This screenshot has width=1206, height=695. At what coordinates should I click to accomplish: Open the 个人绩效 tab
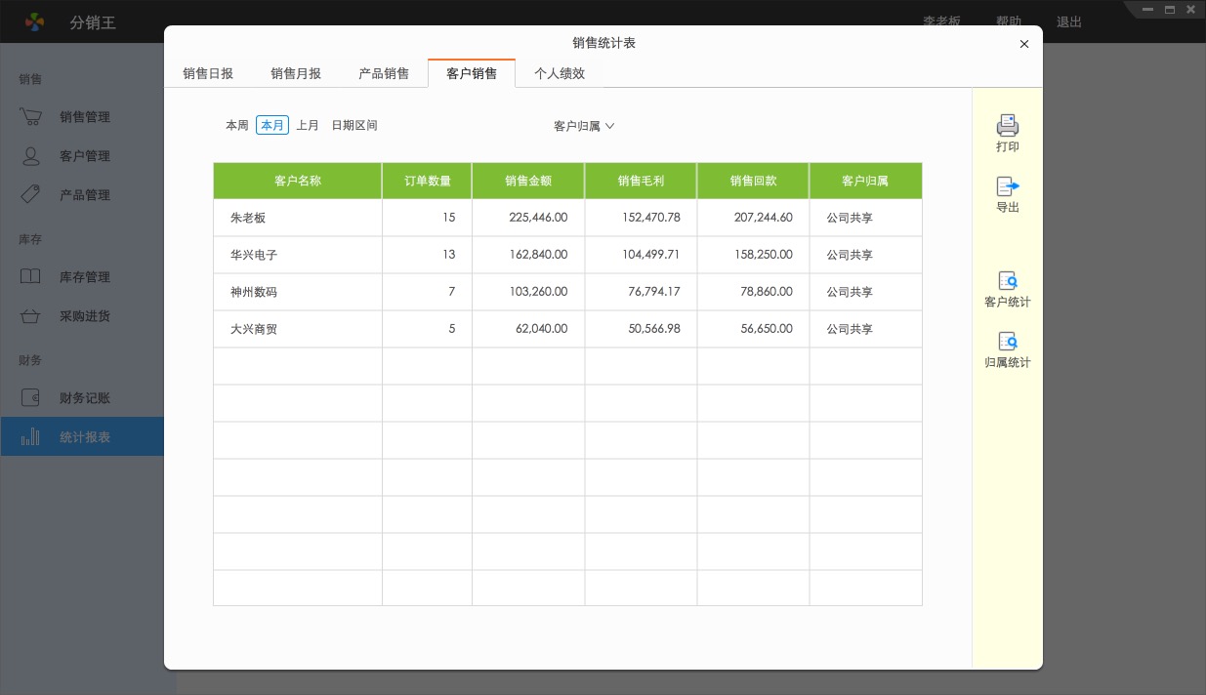tap(560, 73)
